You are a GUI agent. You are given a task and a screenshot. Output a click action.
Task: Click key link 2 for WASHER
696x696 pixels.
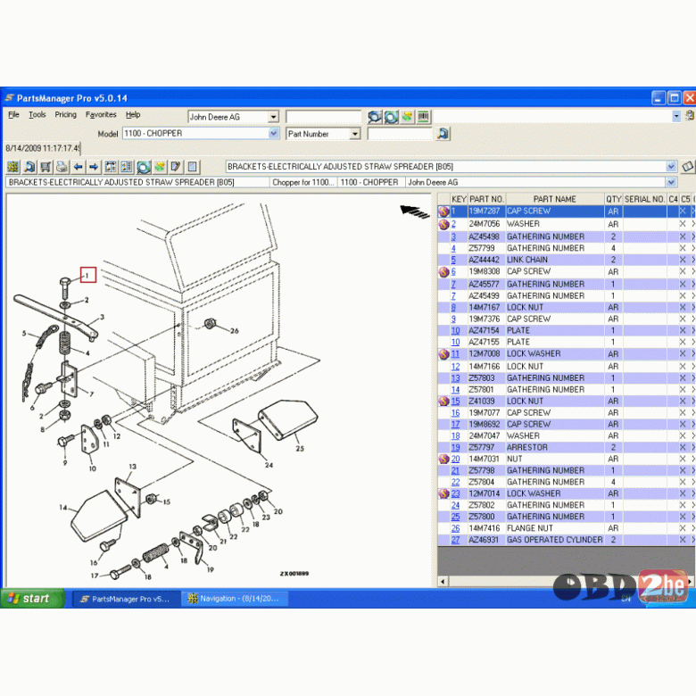pyautogui.click(x=453, y=224)
